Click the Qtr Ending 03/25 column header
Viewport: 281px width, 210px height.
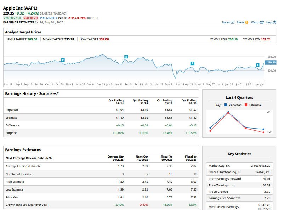165,102
